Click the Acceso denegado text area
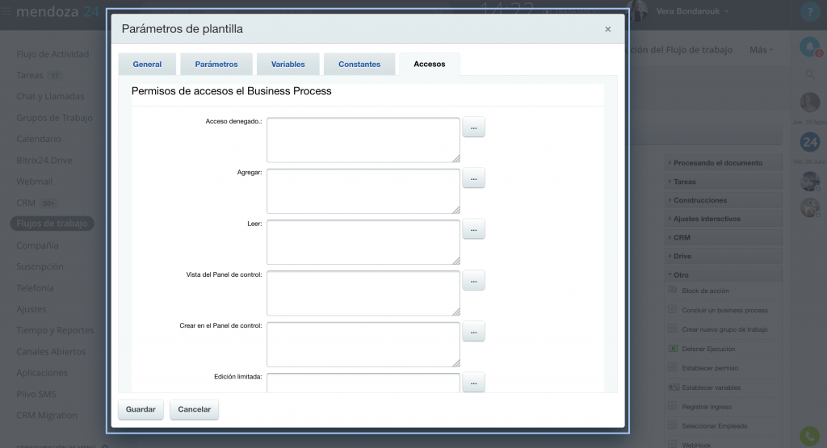The height and width of the screenshot is (448, 827). coord(363,140)
